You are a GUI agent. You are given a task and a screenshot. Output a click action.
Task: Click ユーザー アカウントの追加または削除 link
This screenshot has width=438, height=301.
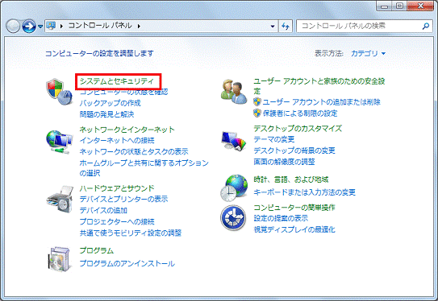pyautogui.click(x=322, y=102)
